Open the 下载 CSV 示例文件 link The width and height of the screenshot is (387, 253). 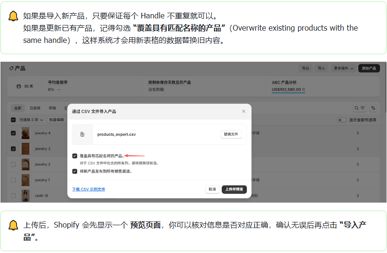[89, 189]
